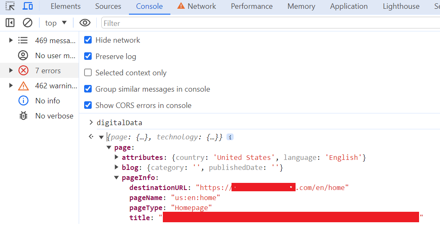Select the Console tab
Image resolution: width=440 pixels, height=226 pixels.
(149, 6)
